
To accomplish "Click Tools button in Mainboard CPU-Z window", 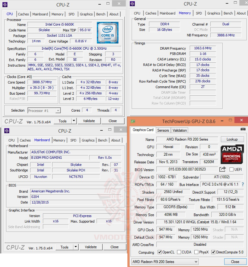I will click(x=64, y=247).
